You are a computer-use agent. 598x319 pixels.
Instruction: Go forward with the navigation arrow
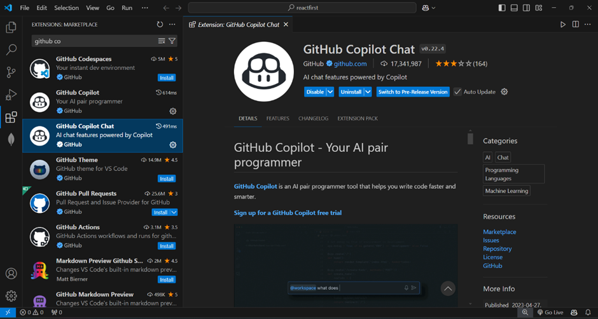click(x=179, y=8)
